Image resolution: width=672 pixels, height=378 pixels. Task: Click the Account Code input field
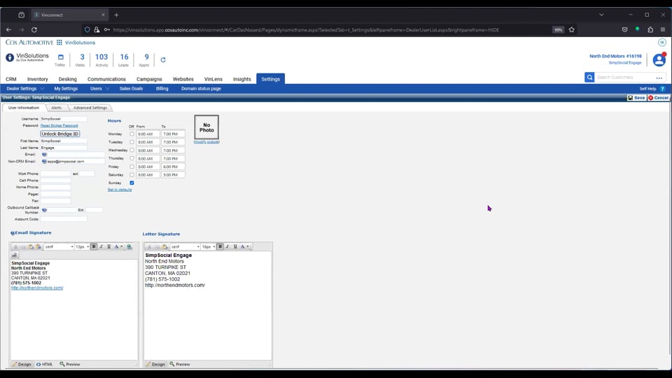[64, 219]
